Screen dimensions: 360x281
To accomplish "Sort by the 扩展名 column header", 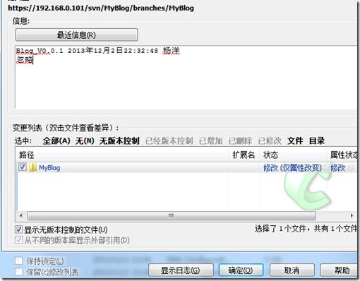I will coord(244,155).
